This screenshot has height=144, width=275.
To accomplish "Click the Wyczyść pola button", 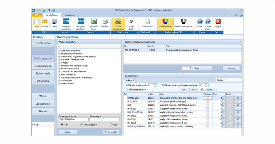I will tap(111, 132).
